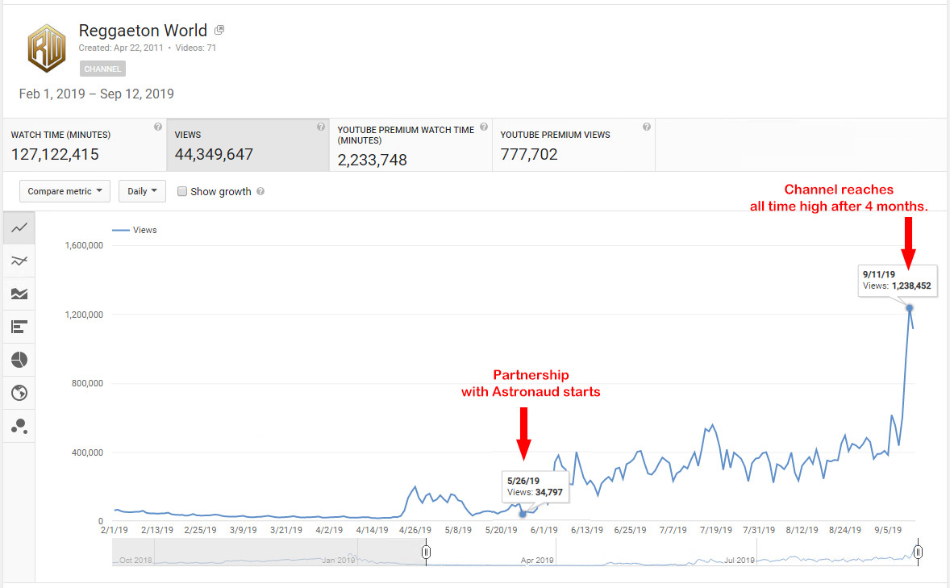The image size is (950, 588).
Task: Open the Reggaeton World channel title
Action: [143, 31]
